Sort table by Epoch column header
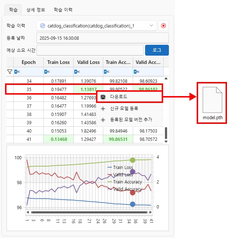 point(29,62)
